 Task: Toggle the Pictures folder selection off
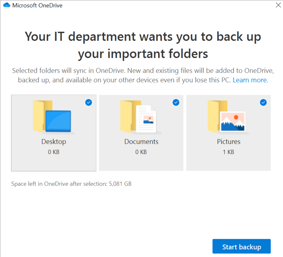(263, 103)
